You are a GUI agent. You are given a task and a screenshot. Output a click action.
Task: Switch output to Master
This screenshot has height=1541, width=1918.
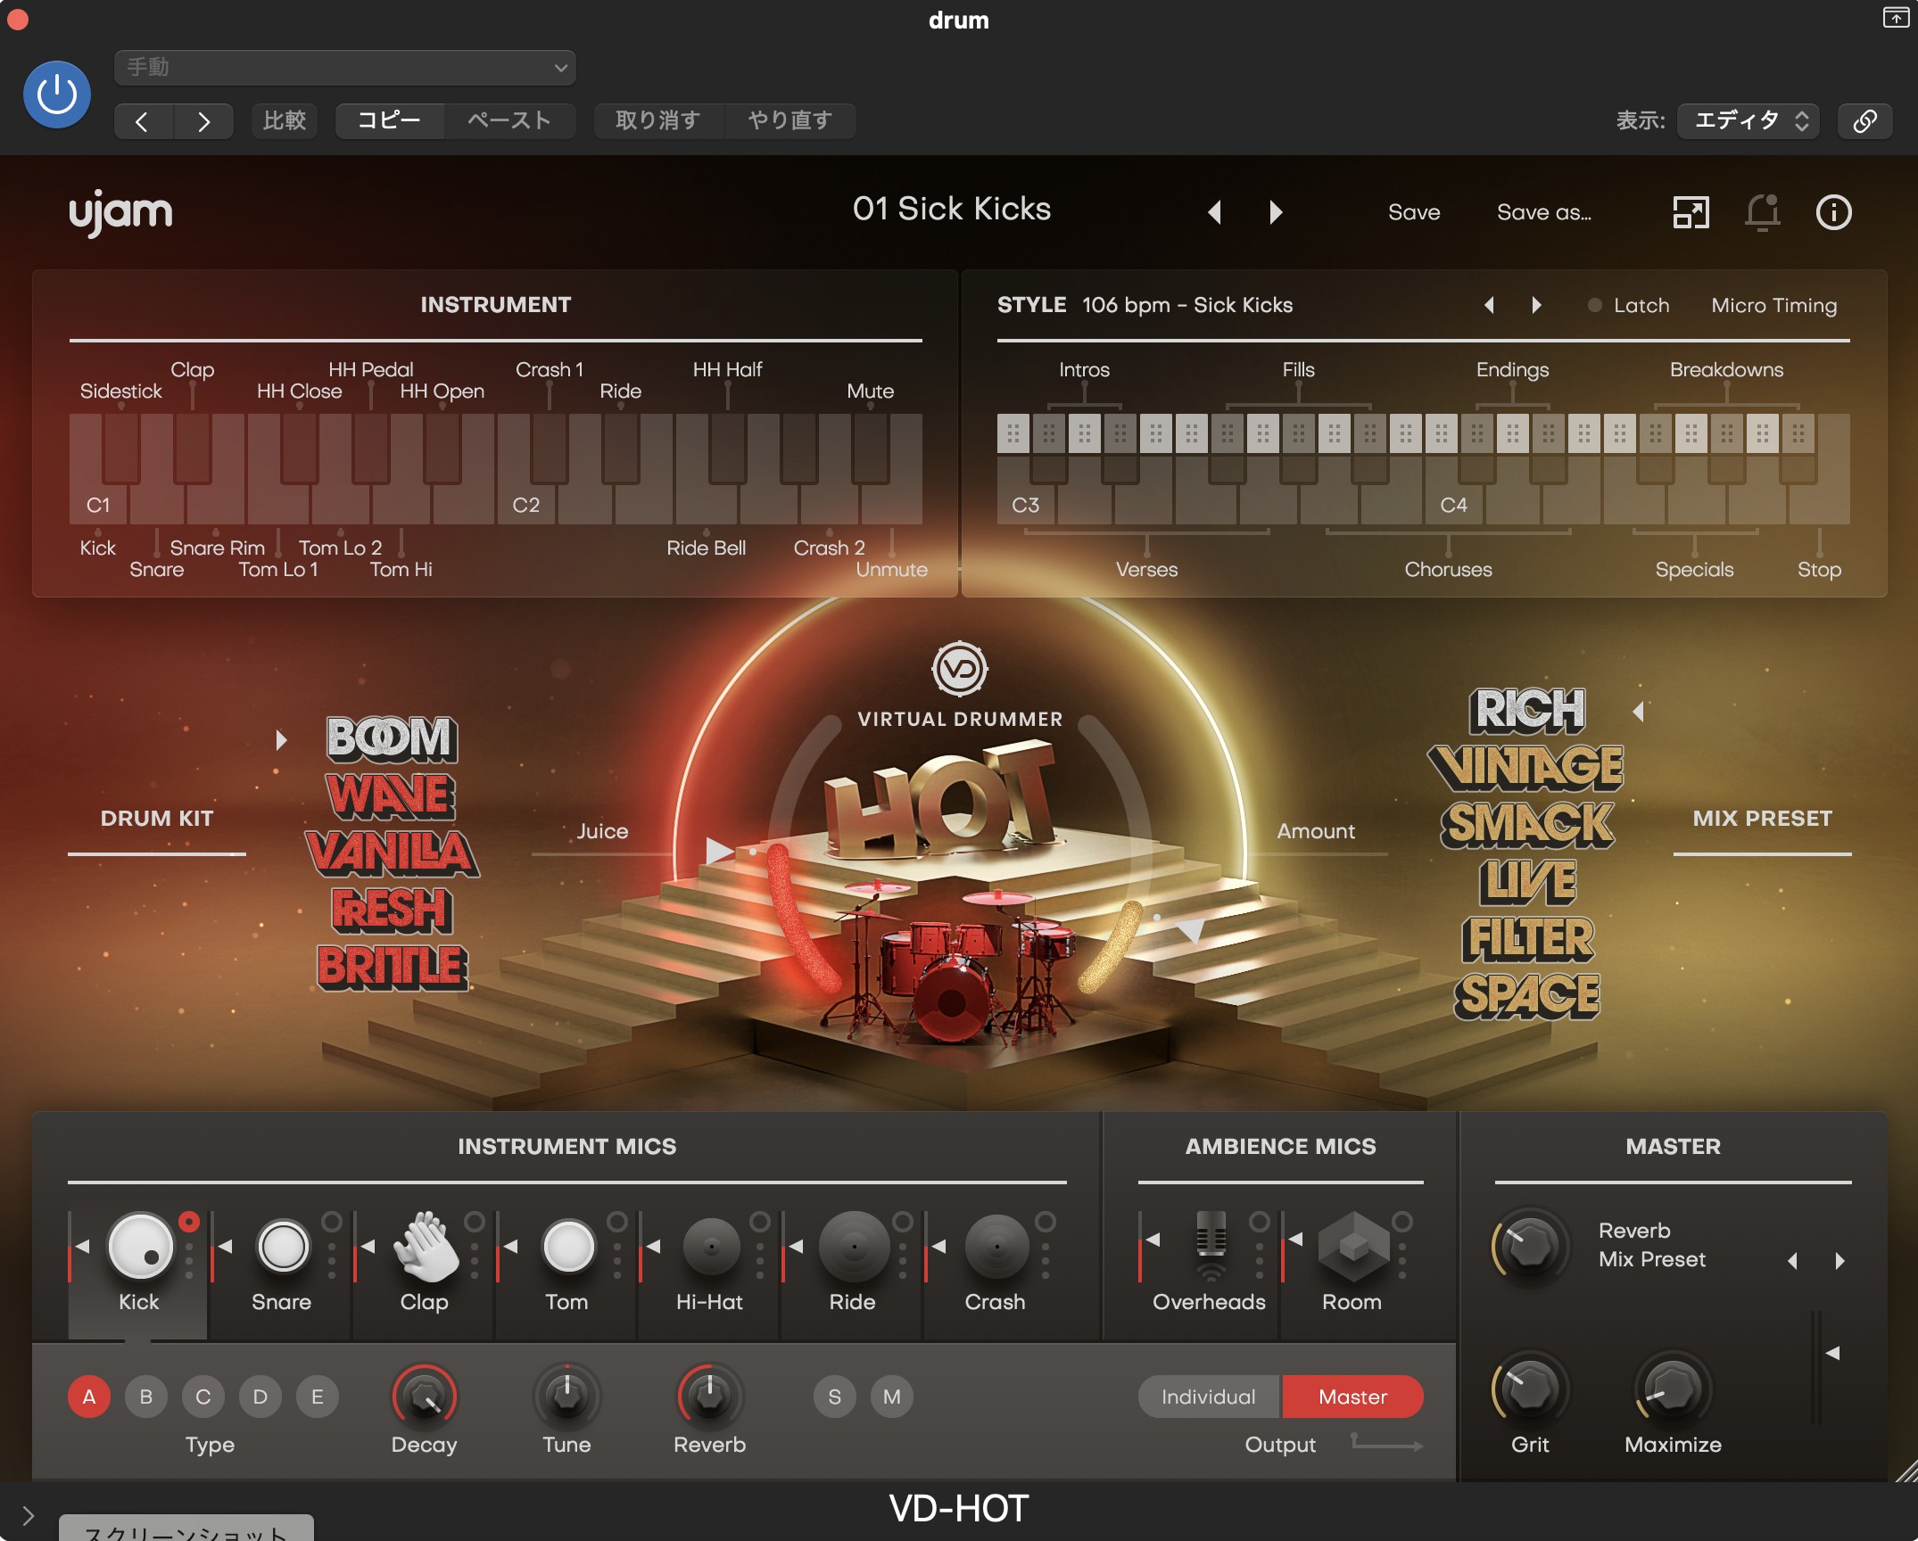tap(1352, 1397)
